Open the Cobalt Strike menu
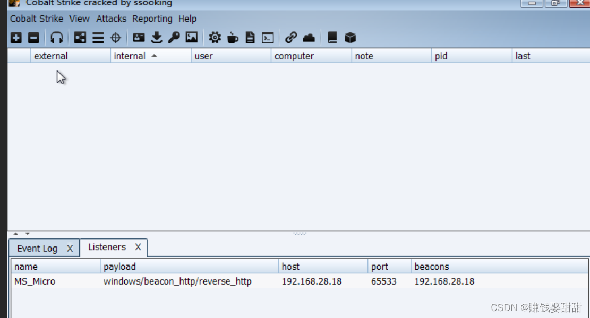 coord(37,19)
